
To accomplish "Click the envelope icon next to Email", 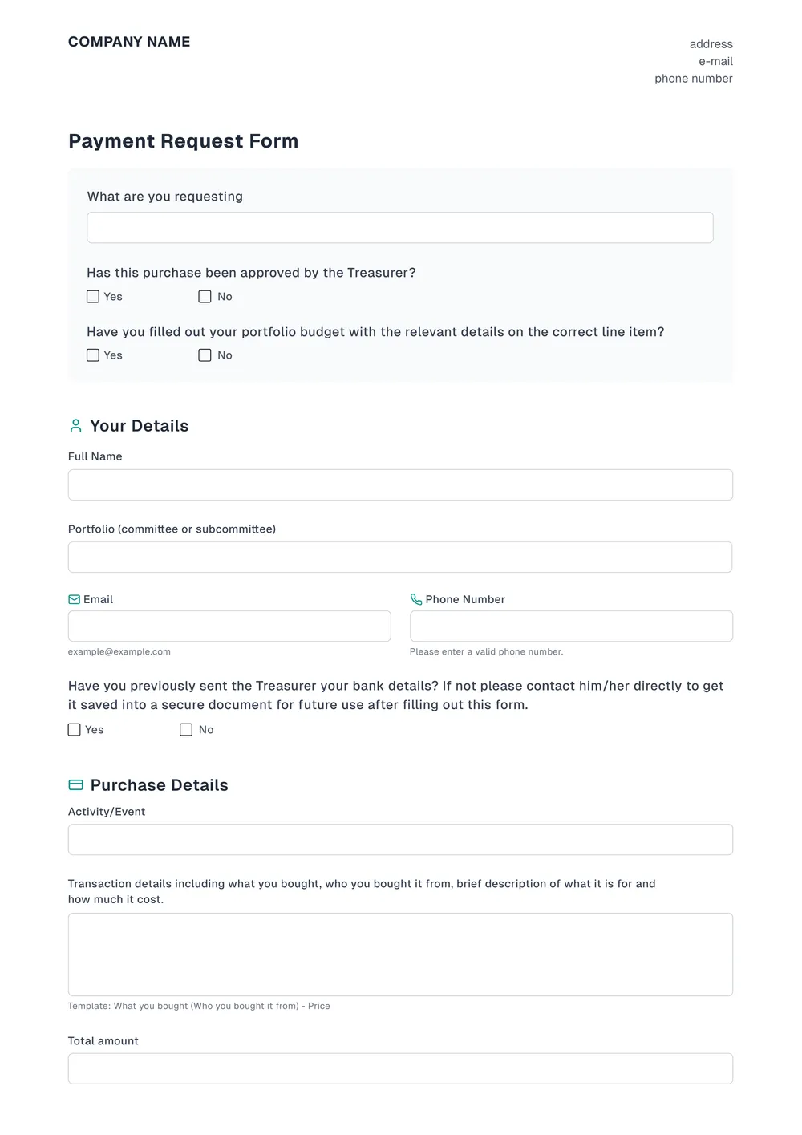I will point(75,599).
